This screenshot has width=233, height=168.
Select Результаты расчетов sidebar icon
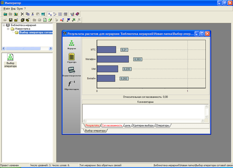point(72,70)
